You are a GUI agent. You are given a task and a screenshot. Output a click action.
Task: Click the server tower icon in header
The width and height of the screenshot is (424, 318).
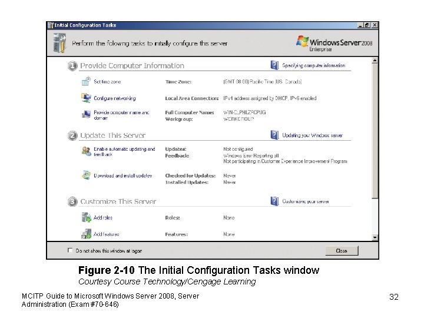click(x=59, y=43)
